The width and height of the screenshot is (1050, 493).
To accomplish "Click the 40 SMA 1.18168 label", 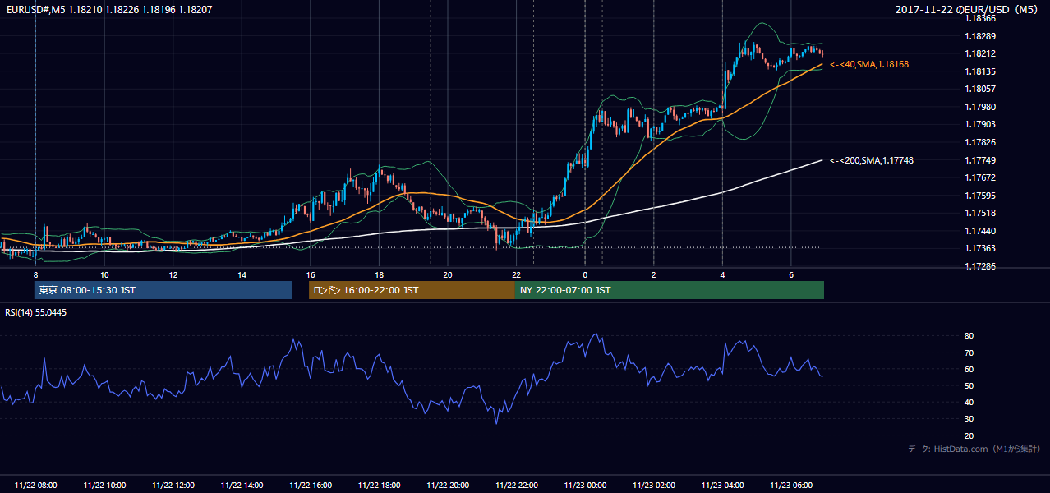I will (x=869, y=64).
